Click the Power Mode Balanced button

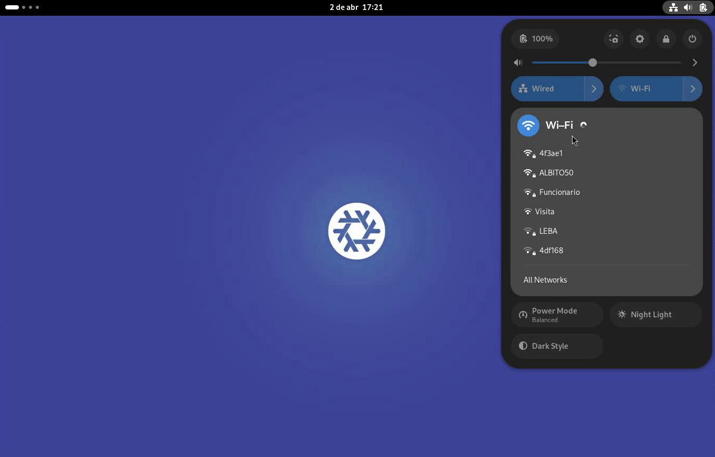[x=557, y=315]
